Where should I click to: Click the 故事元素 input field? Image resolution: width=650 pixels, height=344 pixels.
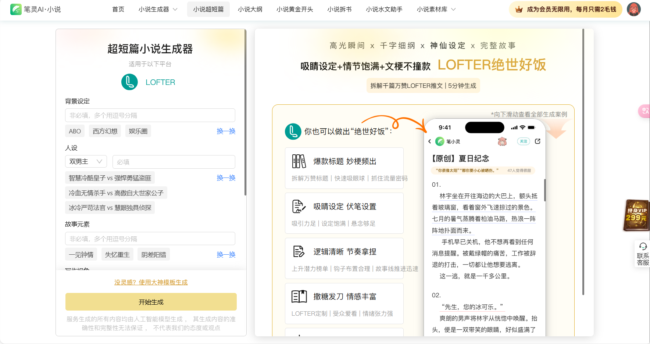point(150,239)
